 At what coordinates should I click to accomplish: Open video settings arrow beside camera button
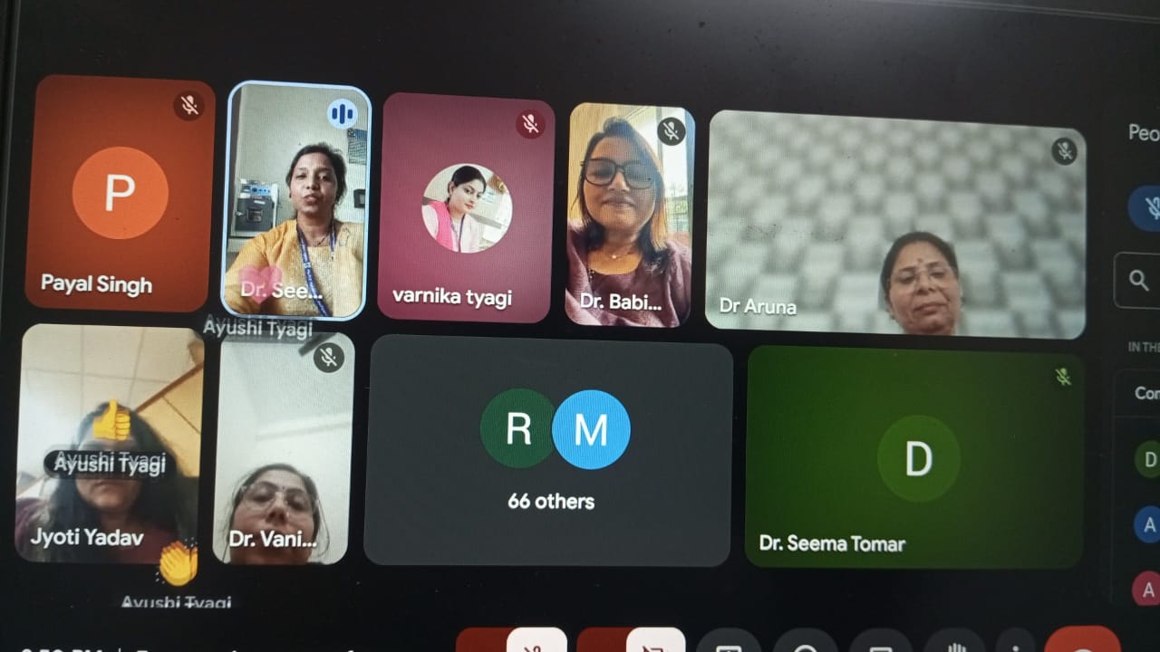600,642
